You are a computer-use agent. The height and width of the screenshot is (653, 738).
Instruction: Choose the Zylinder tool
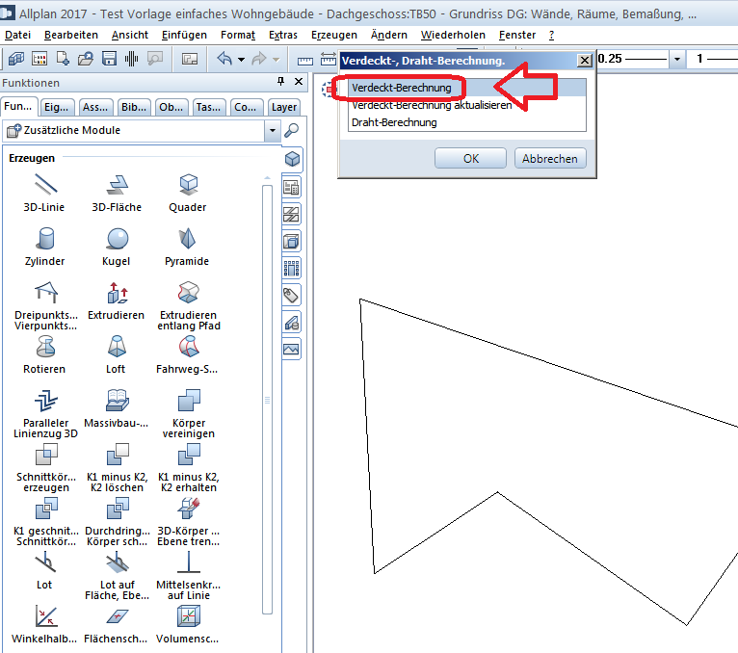point(46,239)
